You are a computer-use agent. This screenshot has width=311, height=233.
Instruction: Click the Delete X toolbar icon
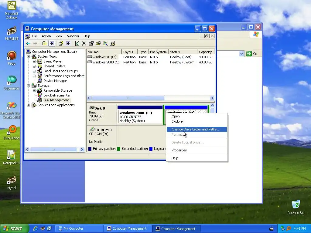click(84, 43)
